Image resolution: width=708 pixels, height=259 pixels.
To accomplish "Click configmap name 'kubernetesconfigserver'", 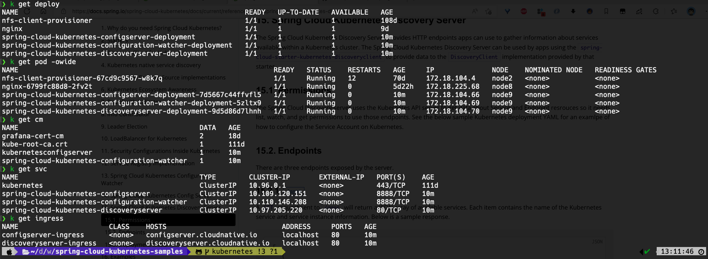I will coord(47,153).
